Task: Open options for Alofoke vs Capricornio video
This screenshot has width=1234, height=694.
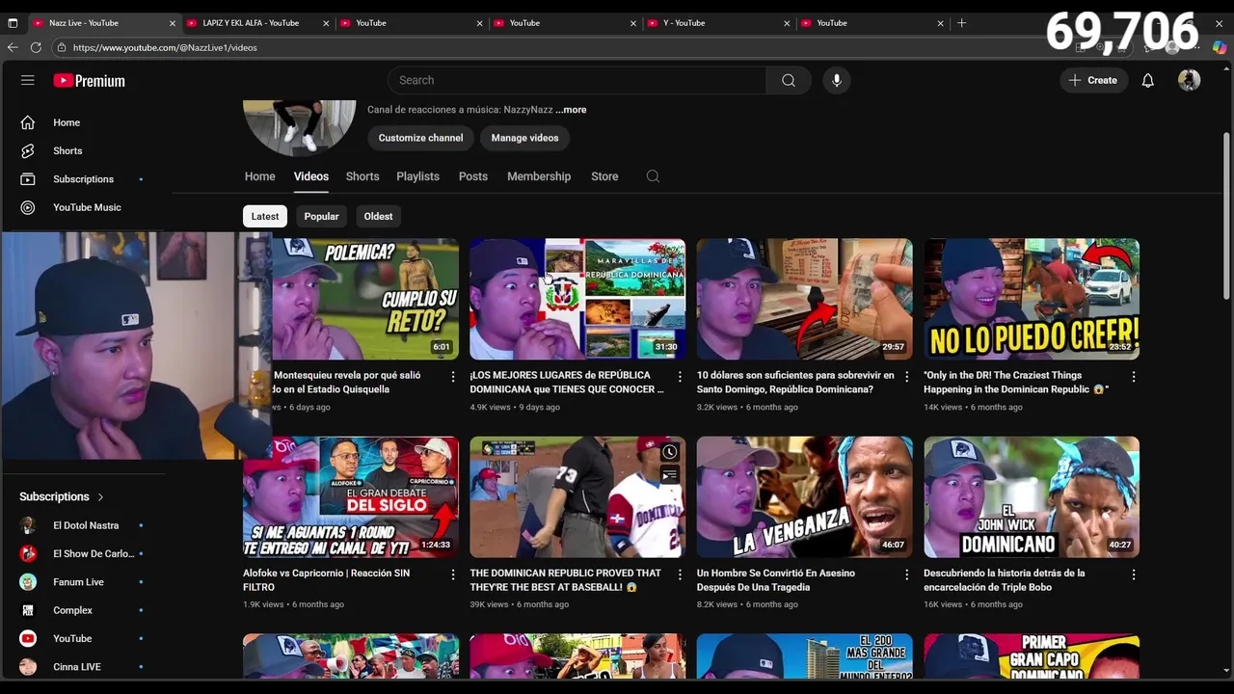Action: point(452,574)
